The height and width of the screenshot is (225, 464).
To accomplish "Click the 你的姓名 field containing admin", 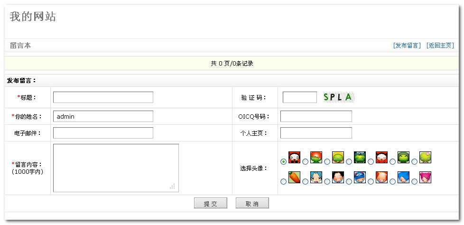I will coord(103,116).
